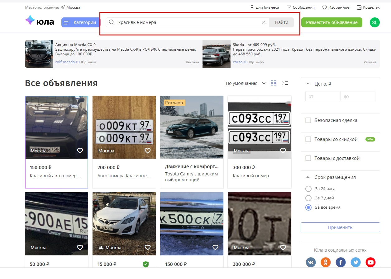Open carso.ru ad link
The width and height of the screenshot is (391, 279).
pos(240,62)
